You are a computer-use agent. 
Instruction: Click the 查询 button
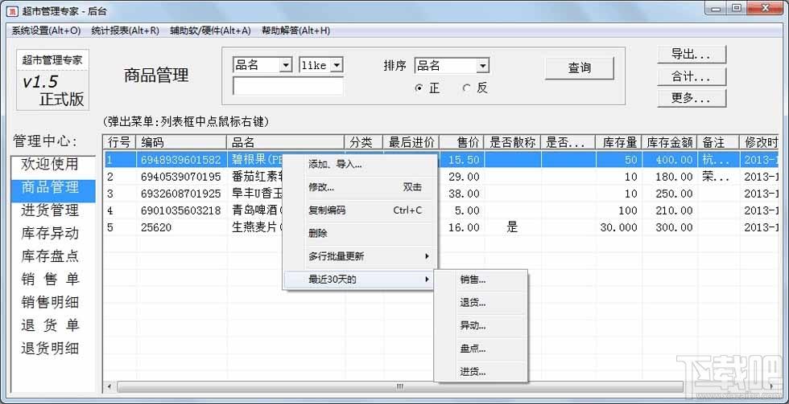click(x=579, y=68)
